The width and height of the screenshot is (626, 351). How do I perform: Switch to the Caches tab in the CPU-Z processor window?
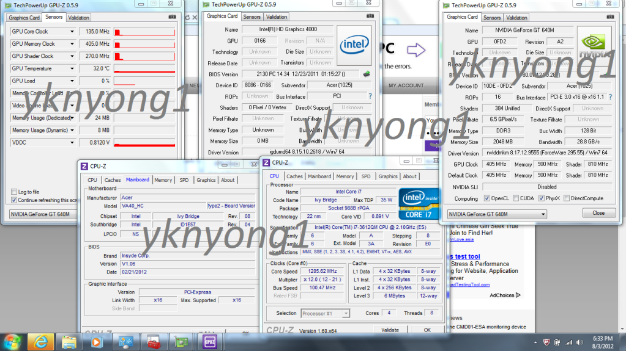294,176
